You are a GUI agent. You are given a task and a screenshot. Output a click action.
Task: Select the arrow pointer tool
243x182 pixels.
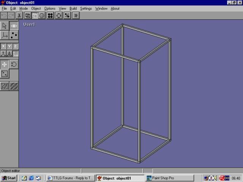click(x=5, y=26)
